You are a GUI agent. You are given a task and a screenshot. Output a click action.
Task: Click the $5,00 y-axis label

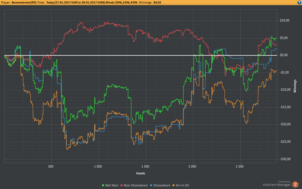coord(284,38)
